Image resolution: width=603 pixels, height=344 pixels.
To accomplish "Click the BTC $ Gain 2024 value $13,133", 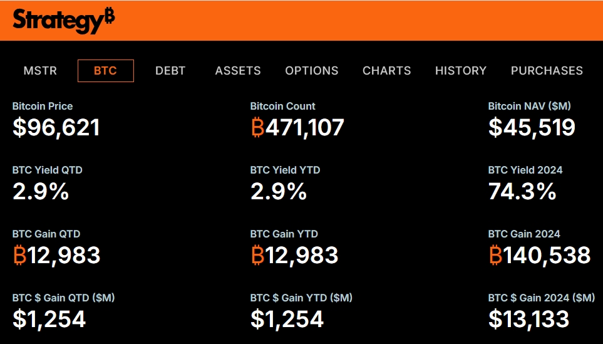I will click(x=528, y=320).
